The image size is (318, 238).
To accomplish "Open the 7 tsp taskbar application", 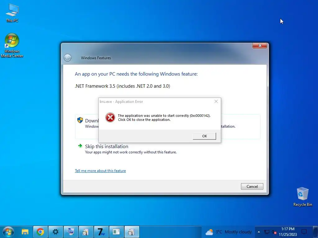I will [x=101, y=232].
